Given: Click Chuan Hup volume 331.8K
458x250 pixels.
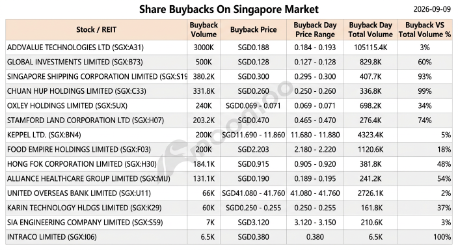Looking at the screenshot, I should coord(204,91).
